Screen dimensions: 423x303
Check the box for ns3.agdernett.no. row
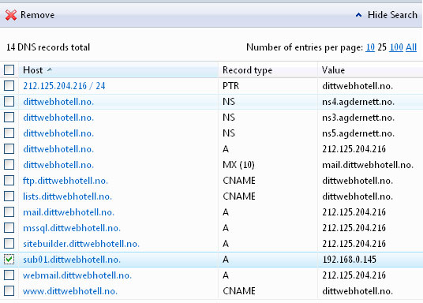tap(9, 118)
